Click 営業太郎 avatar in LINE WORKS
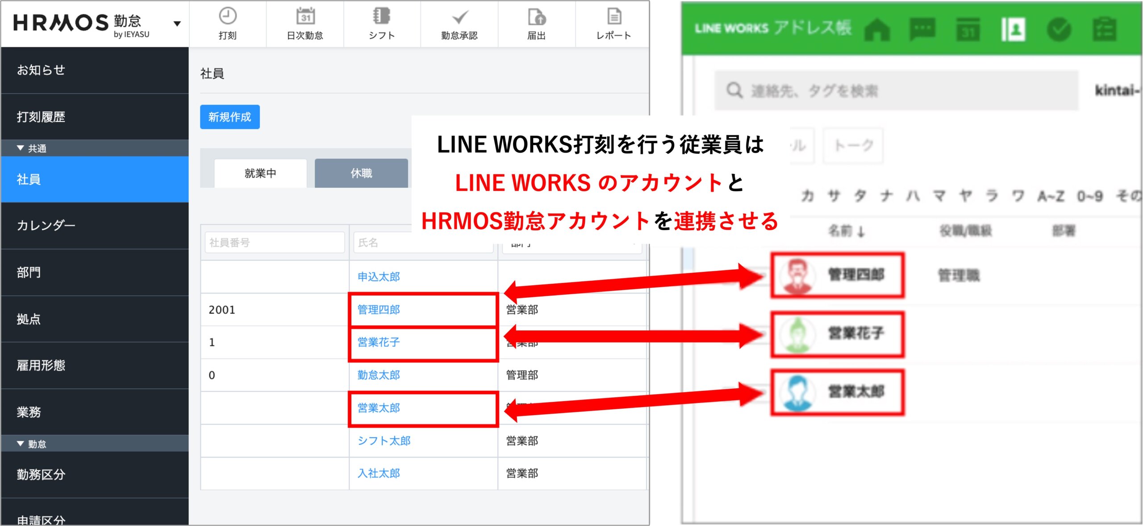 [x=797, y=392]
